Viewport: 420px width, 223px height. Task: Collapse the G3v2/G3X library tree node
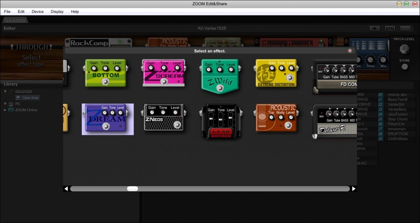(x=5, y=92)
